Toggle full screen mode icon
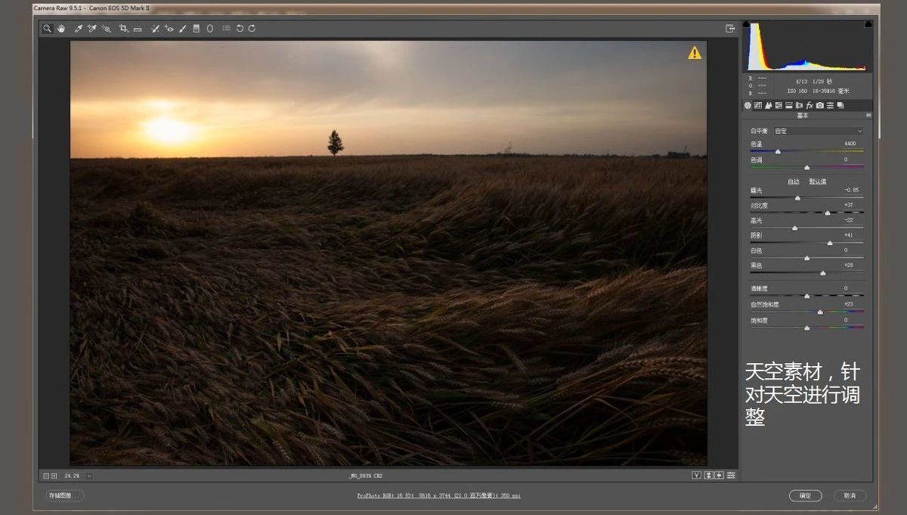Image resolution: width=907 pixels, height=515 pixels. [x=730, y=29]
